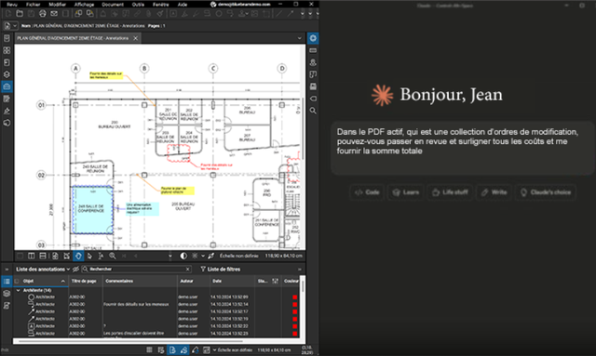The width and height of the screenshot is (596, 356).
Task: Toggle the snap to markup icon in status bar
Action: [183, 349]
